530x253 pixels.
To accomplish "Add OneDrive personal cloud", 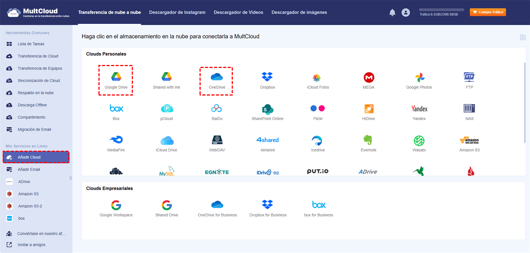I will pos(217,81).
